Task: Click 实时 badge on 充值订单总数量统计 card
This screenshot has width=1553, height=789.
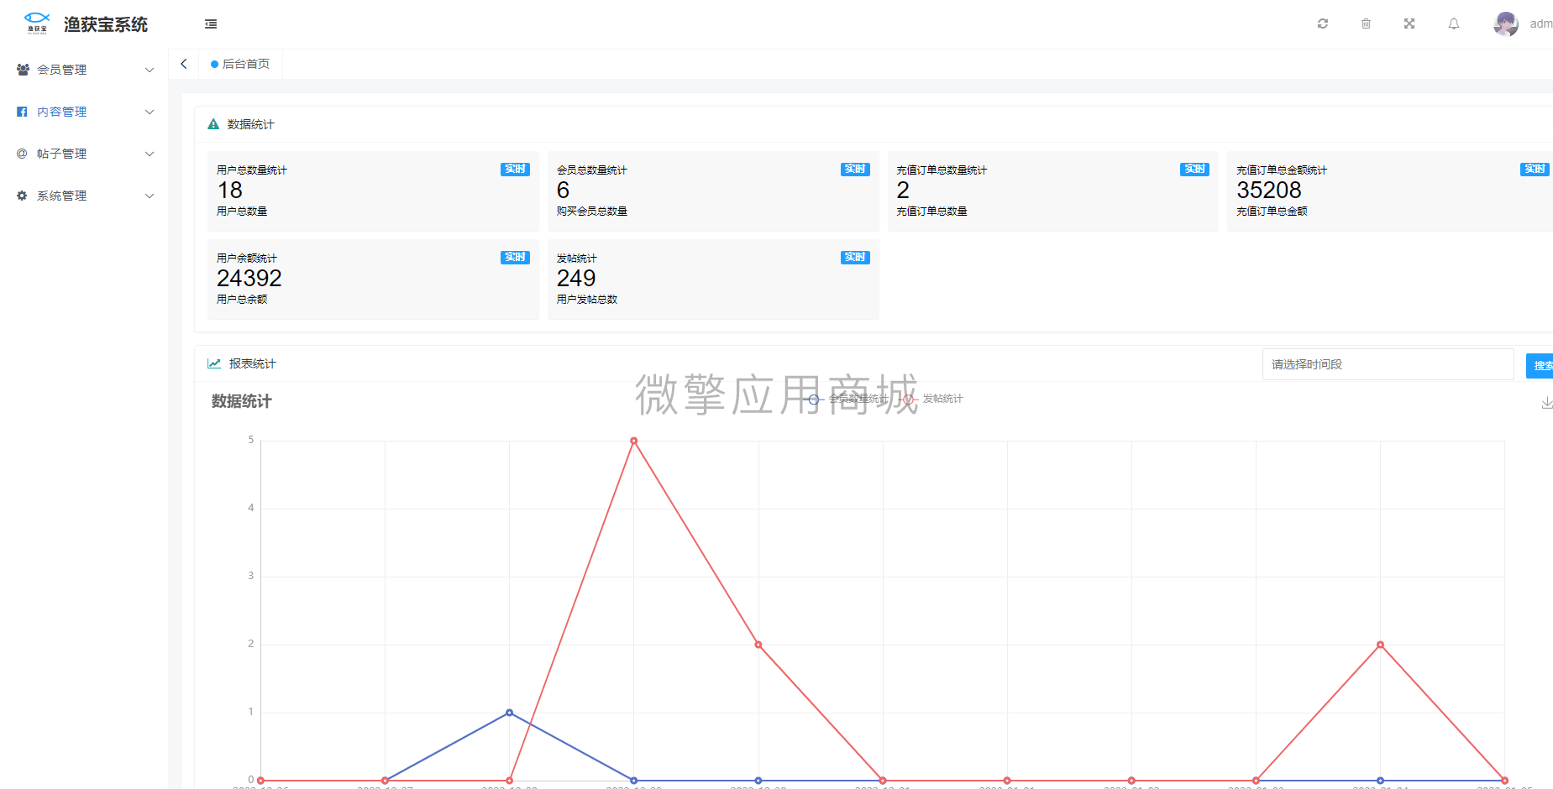Action: click(x=1194, y=170)
